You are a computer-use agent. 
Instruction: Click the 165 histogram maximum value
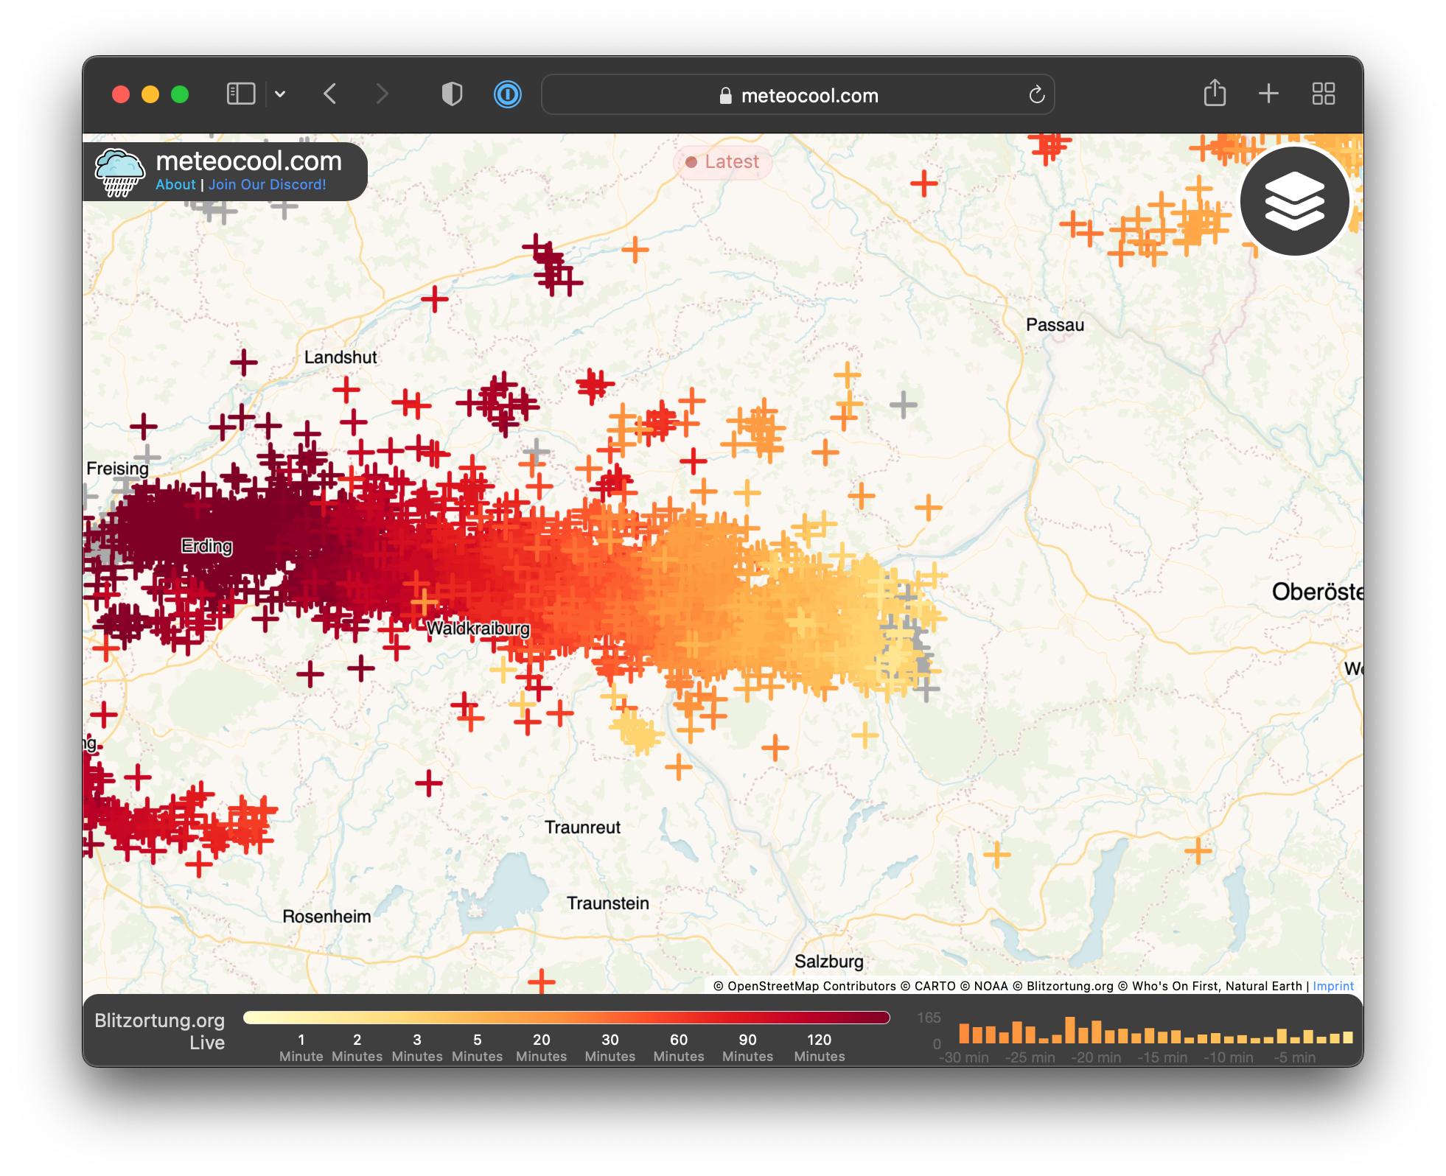tap(929, 1018)
